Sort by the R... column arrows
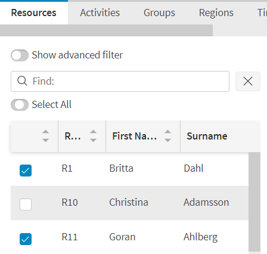Viewport: 267px width, 254px height. 93,136
